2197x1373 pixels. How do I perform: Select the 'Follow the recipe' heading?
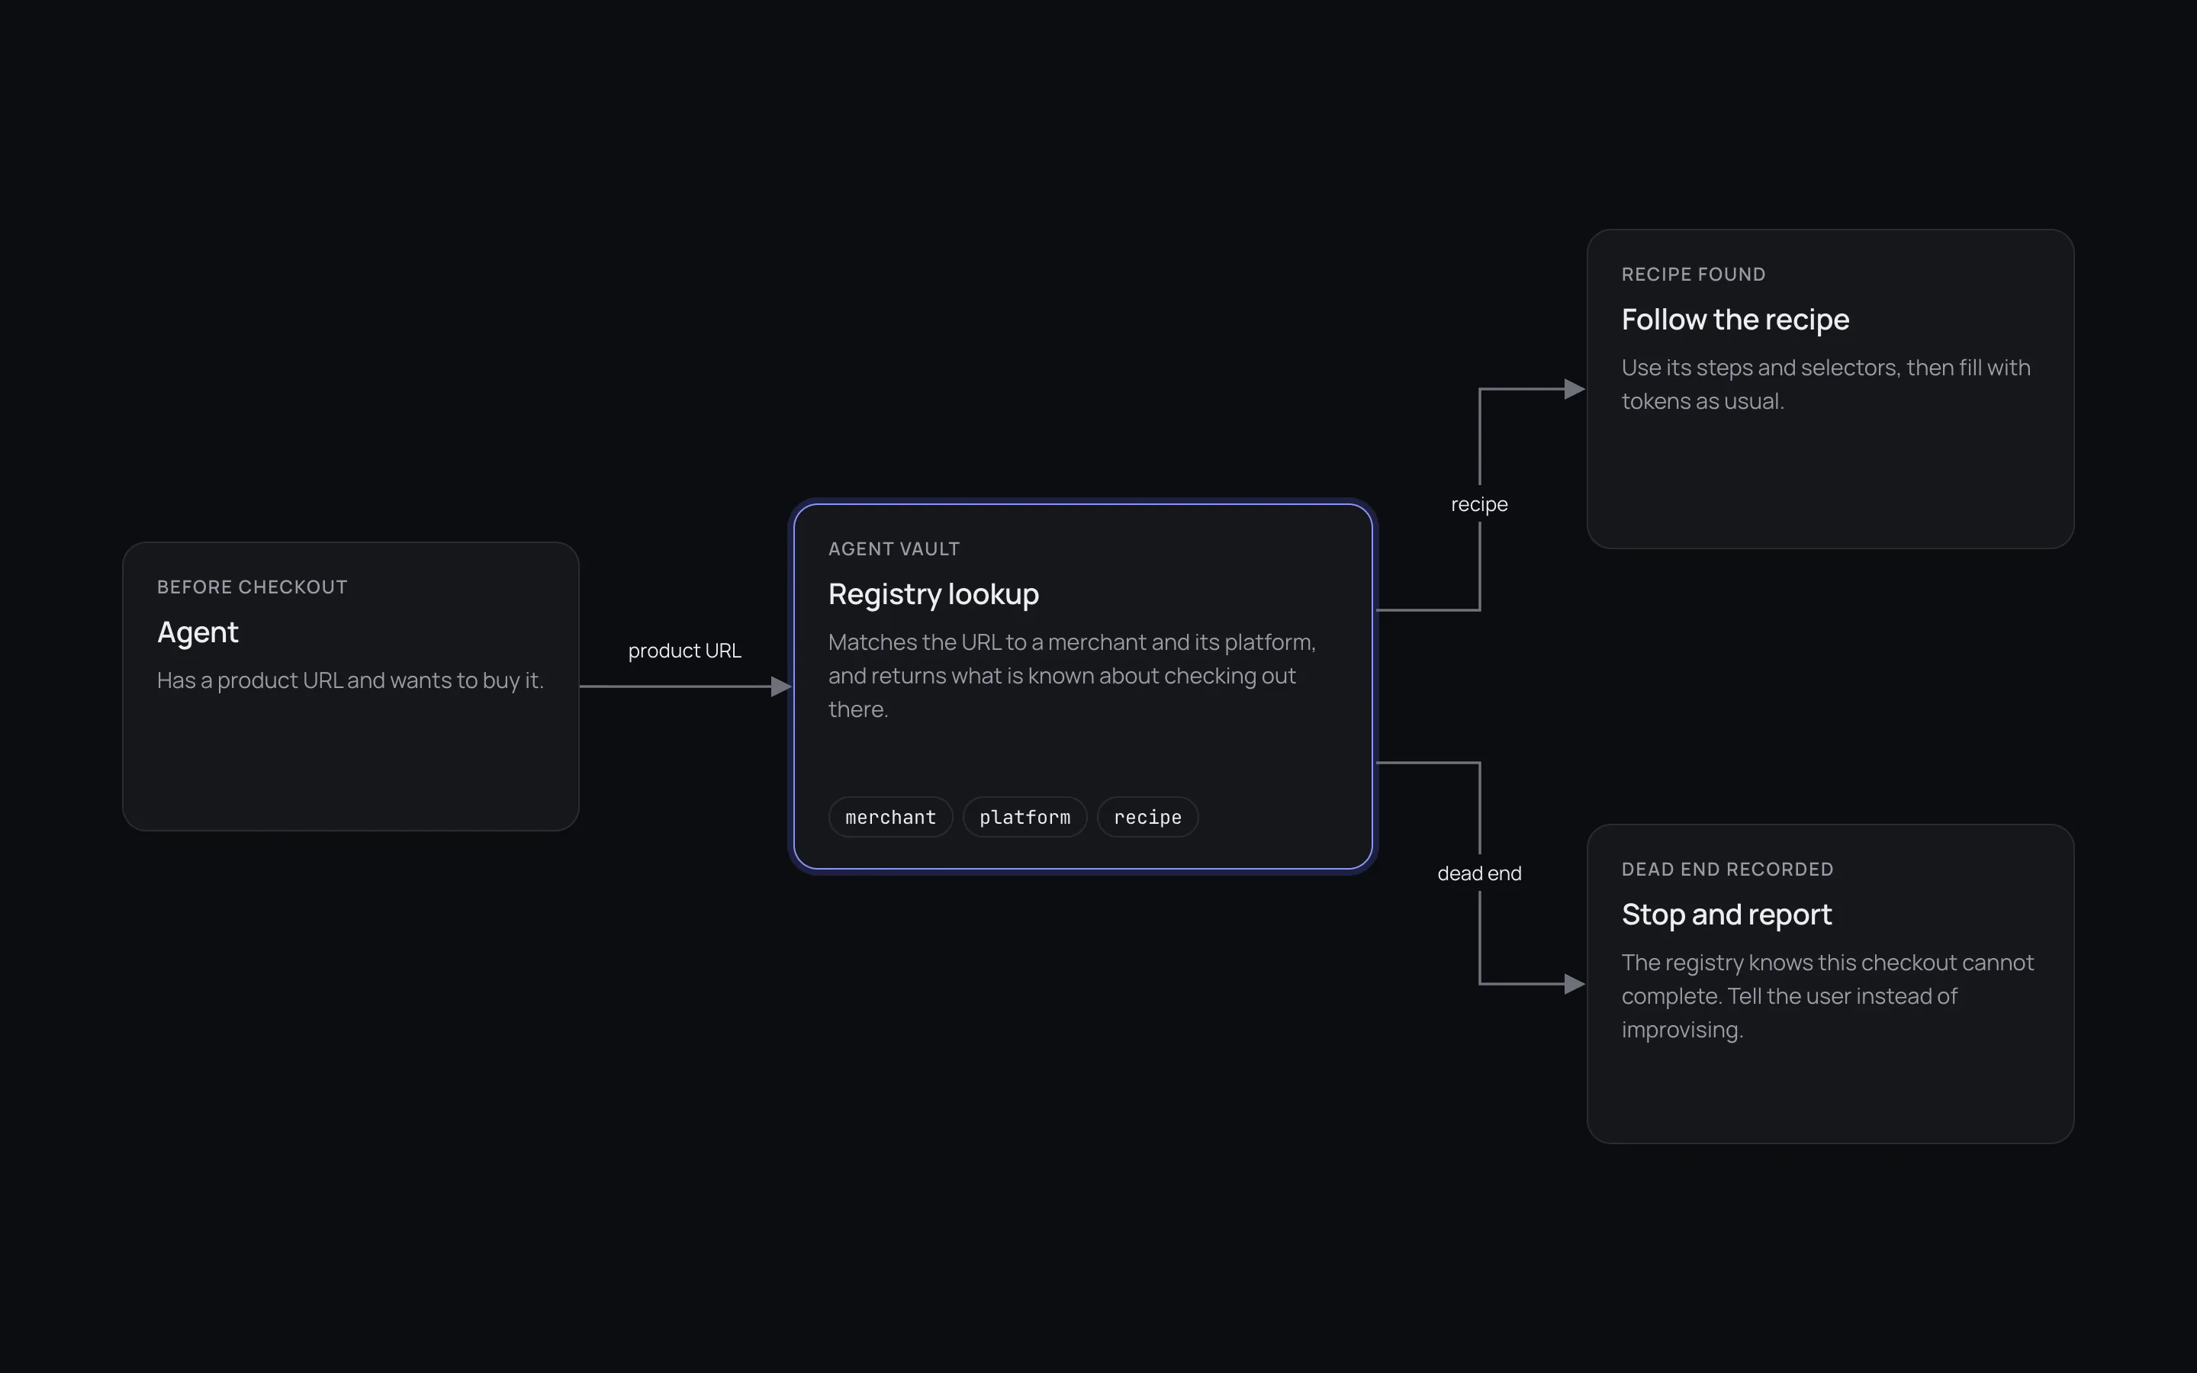1735,320
